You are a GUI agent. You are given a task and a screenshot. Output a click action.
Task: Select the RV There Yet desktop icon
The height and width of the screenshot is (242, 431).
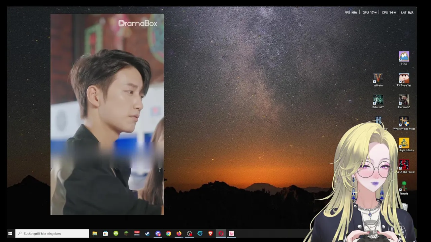tap(404, 80)
